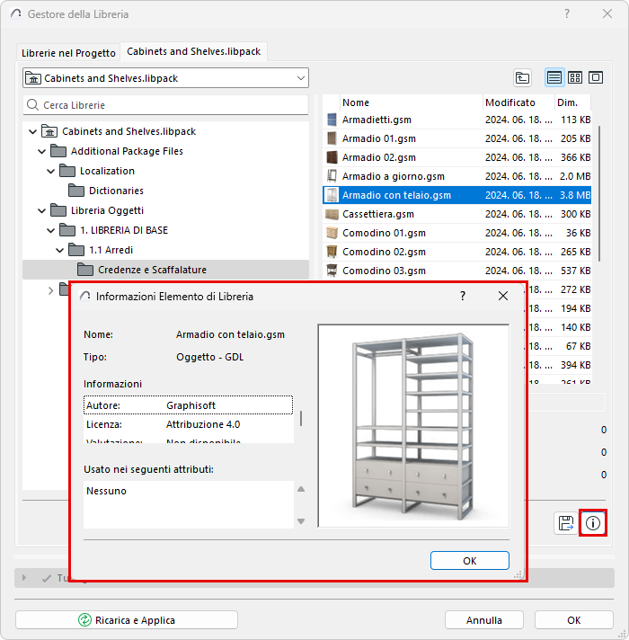Expand the collapsed folder below Credenze e Scaffalature

click(50, 290)
